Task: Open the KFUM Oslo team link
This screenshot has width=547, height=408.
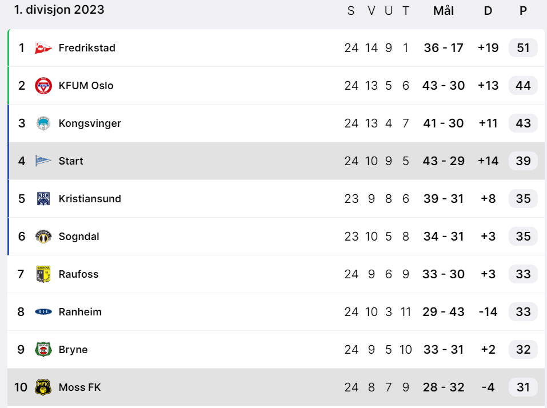Action: [x=86, y=86]
